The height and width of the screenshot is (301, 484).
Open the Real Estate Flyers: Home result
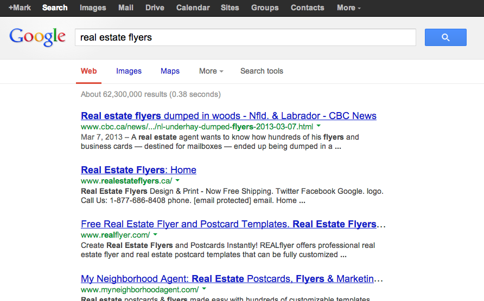coord(138,170)
